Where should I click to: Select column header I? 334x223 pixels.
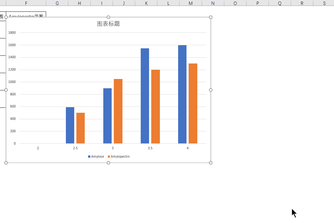coord(102,3)
